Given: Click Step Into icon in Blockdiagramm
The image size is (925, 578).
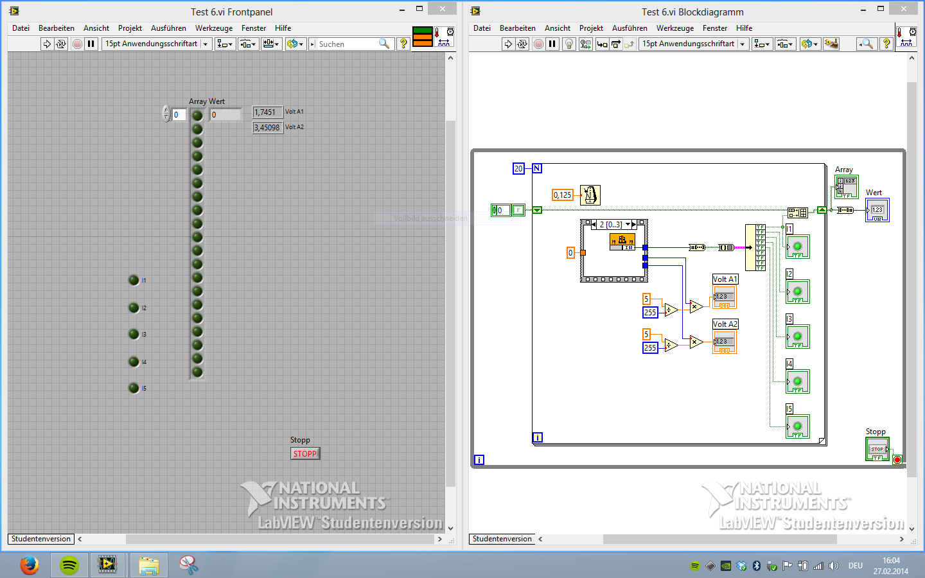Looking at the screenshot, I should click(x=602, y=44).
